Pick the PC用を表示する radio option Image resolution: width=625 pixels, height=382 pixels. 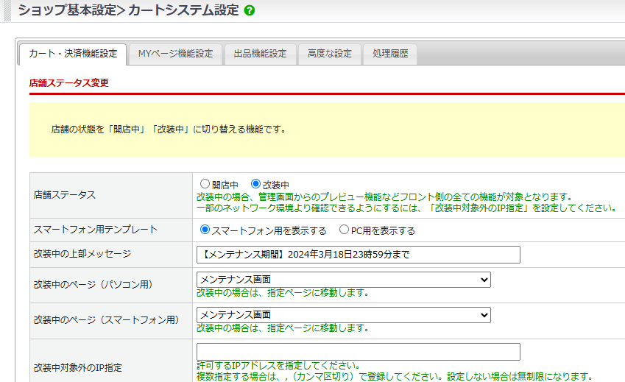(344, 230)
